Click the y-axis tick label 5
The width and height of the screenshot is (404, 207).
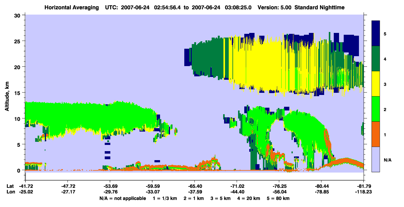19,144
